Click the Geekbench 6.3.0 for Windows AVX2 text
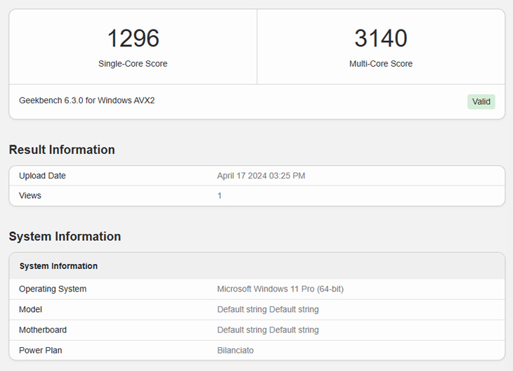The height and width of the screenshot is (371, 513). click(86, 100)
